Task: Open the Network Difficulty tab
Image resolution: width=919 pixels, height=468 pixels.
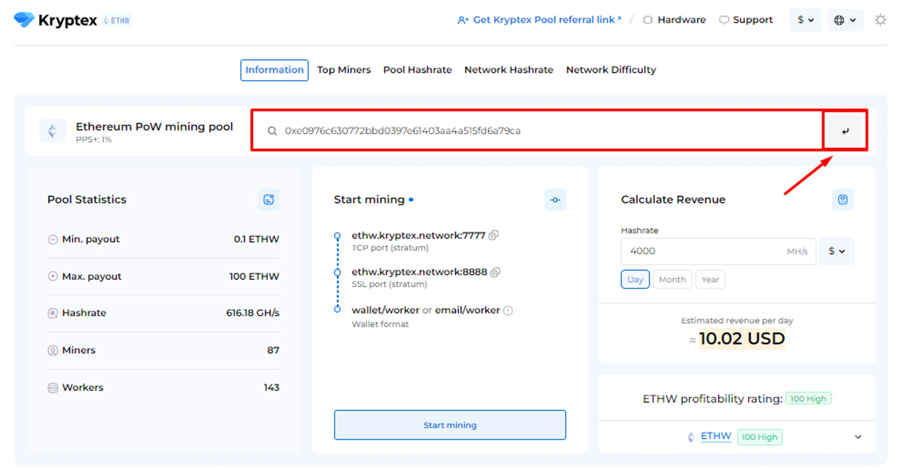Action: coord(611,70)
